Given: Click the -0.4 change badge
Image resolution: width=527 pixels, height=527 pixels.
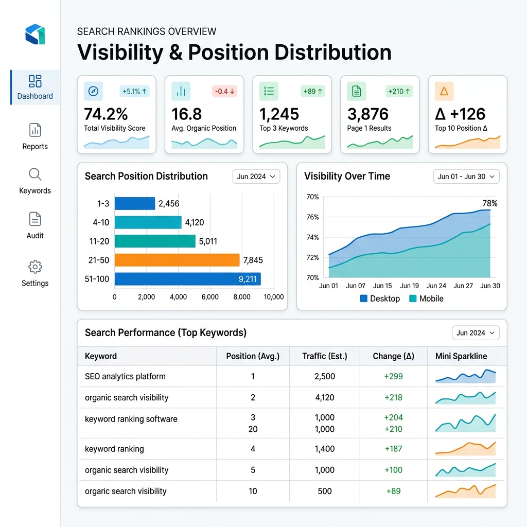Looking at the screenshot, I should [224, 92].
